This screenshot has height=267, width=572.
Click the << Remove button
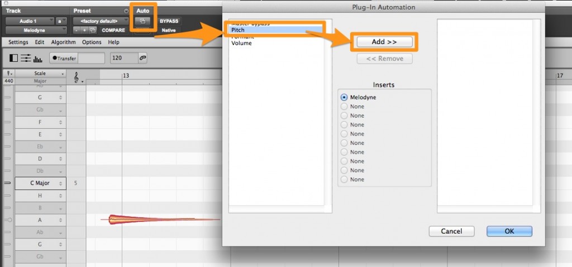coord(384,59)
